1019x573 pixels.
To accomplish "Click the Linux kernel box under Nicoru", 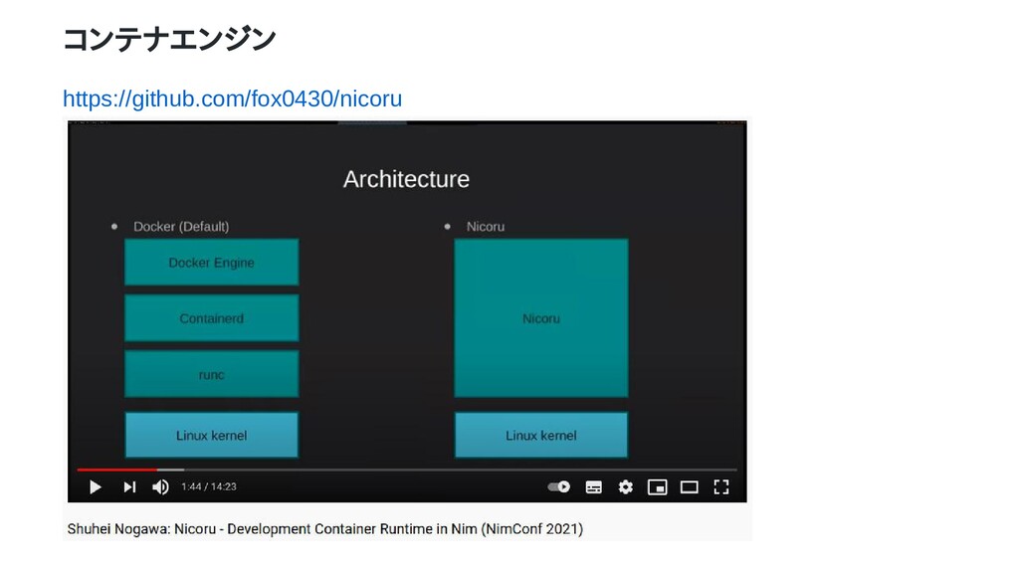I will (541, 436).
